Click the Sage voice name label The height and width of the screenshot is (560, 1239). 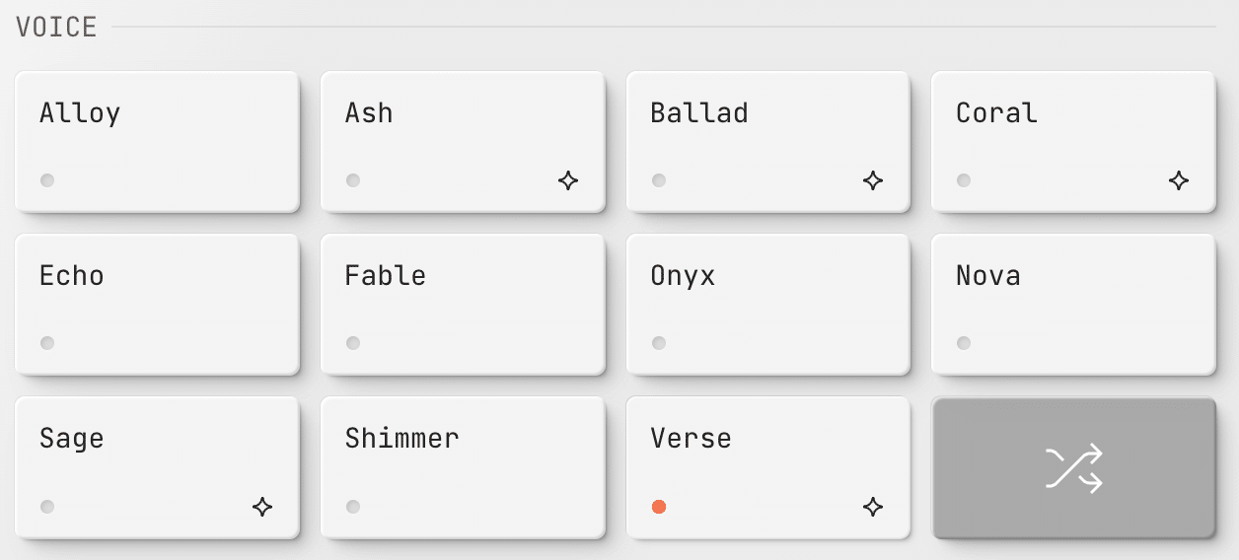[x=72, y=439]
